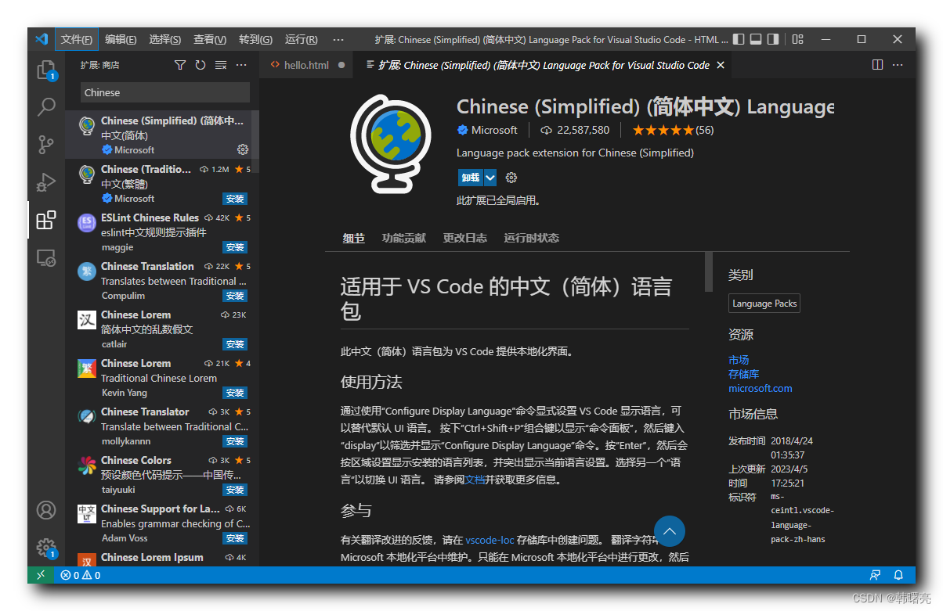
Task: Switch to hello.html editor tab
Action: [x=306, y=65]
